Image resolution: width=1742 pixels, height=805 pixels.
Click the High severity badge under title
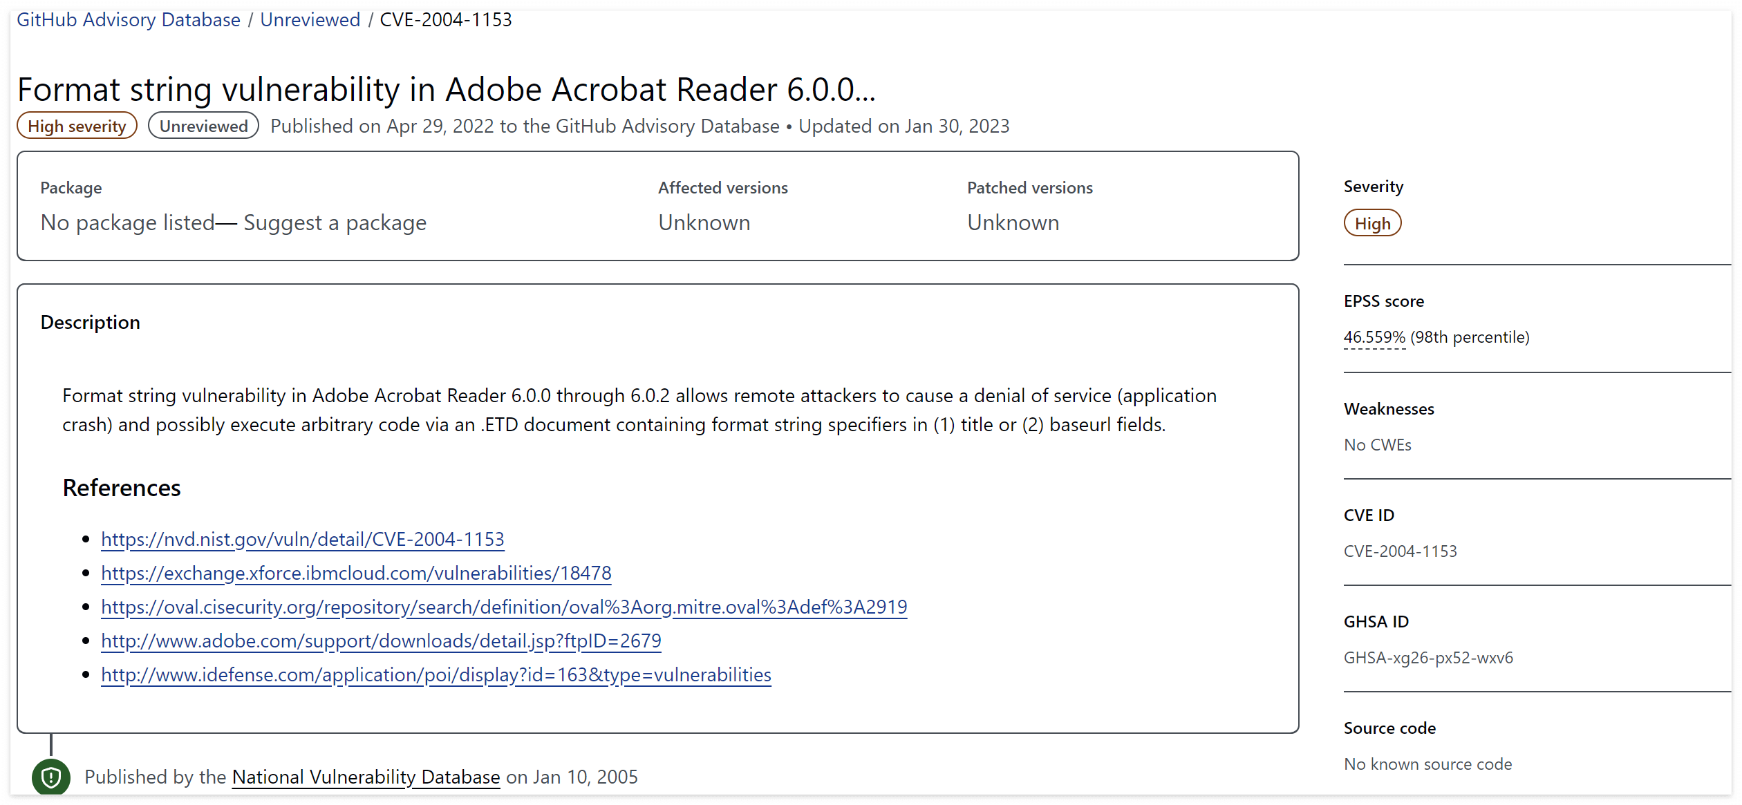click(x=77, y=126)
